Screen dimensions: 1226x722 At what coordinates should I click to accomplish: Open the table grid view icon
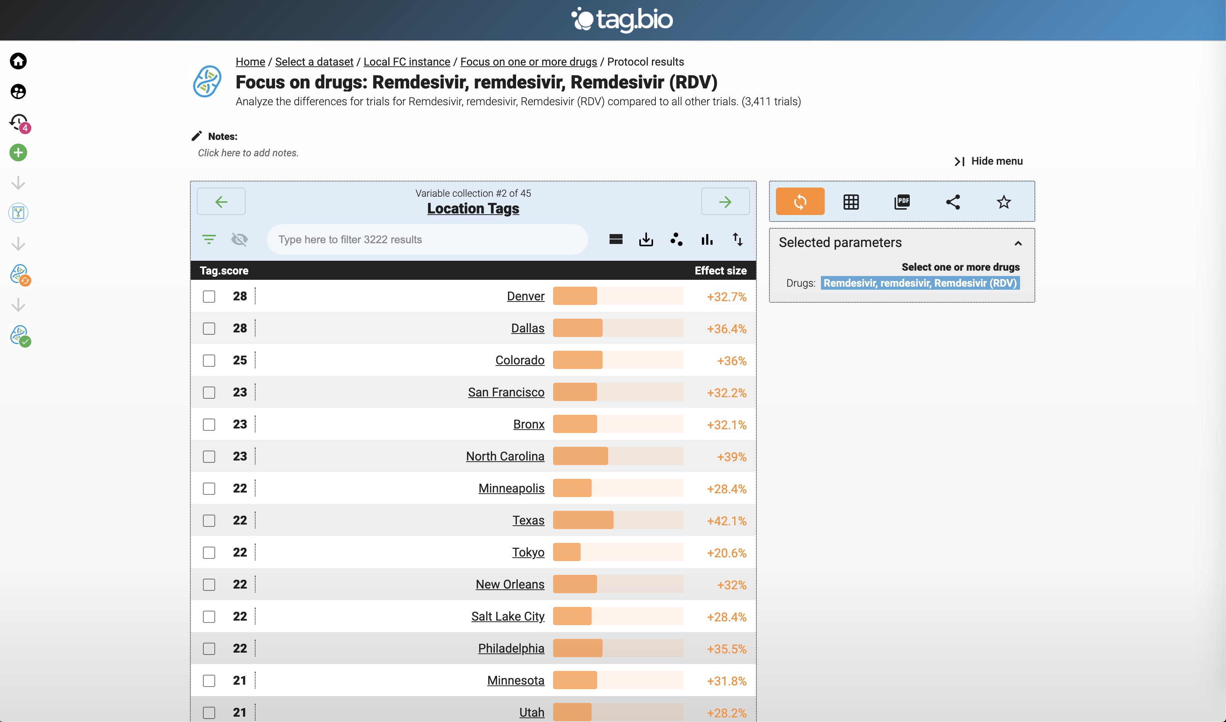pyautogui.click(x=851, y=202)
